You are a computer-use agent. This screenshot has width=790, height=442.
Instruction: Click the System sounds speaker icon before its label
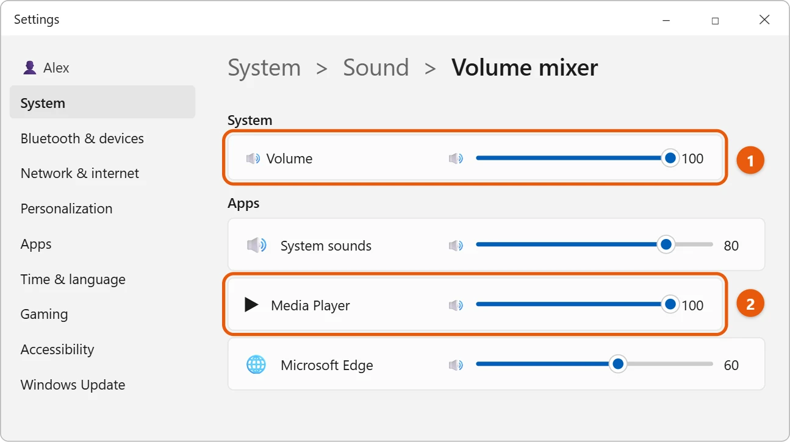(x=256, y=246)
